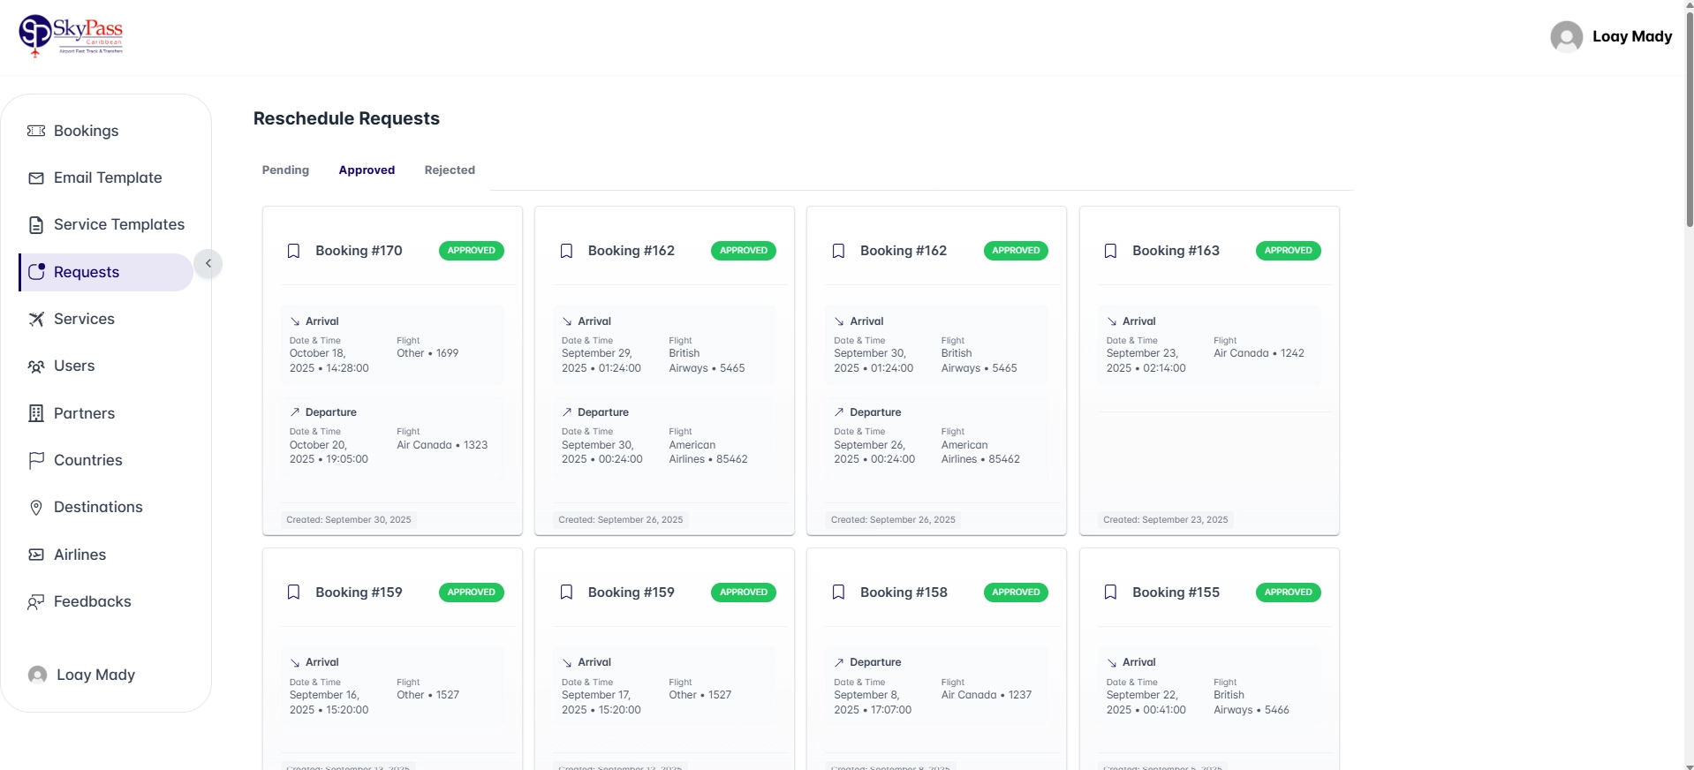Screen dimensions: 1694x770
Task: Click Loay Mady name in the top header
Action: pos(1632,36)
